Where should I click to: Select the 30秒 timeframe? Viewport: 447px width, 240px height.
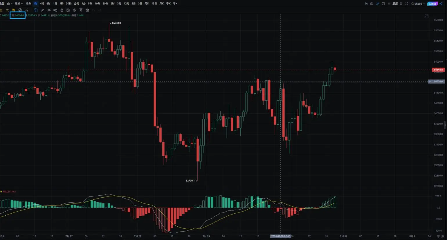coord(69,3)
